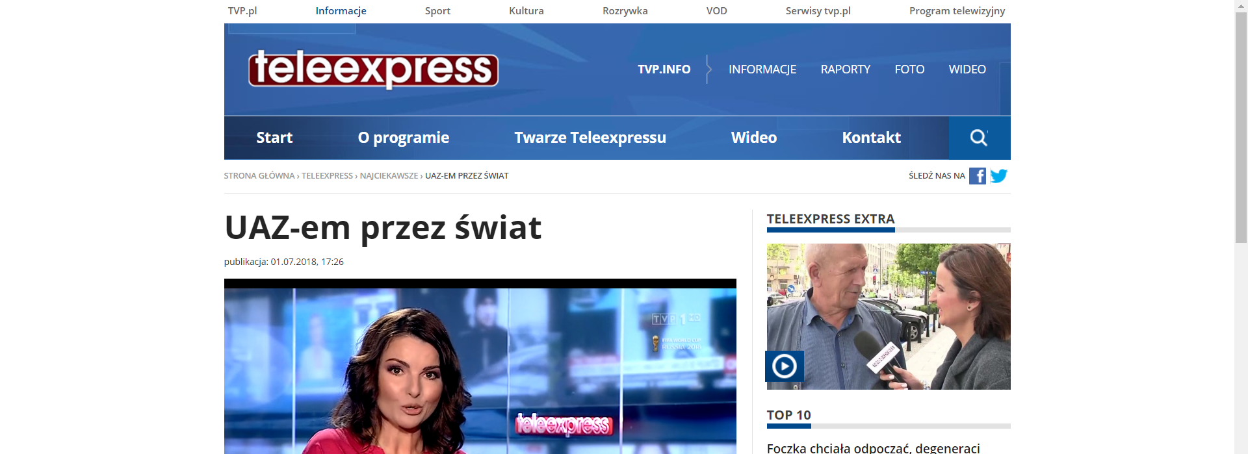Open Program telewizyjny in top bar
The height and width of the screenshot is (454, 1248).
coord(957,11)
